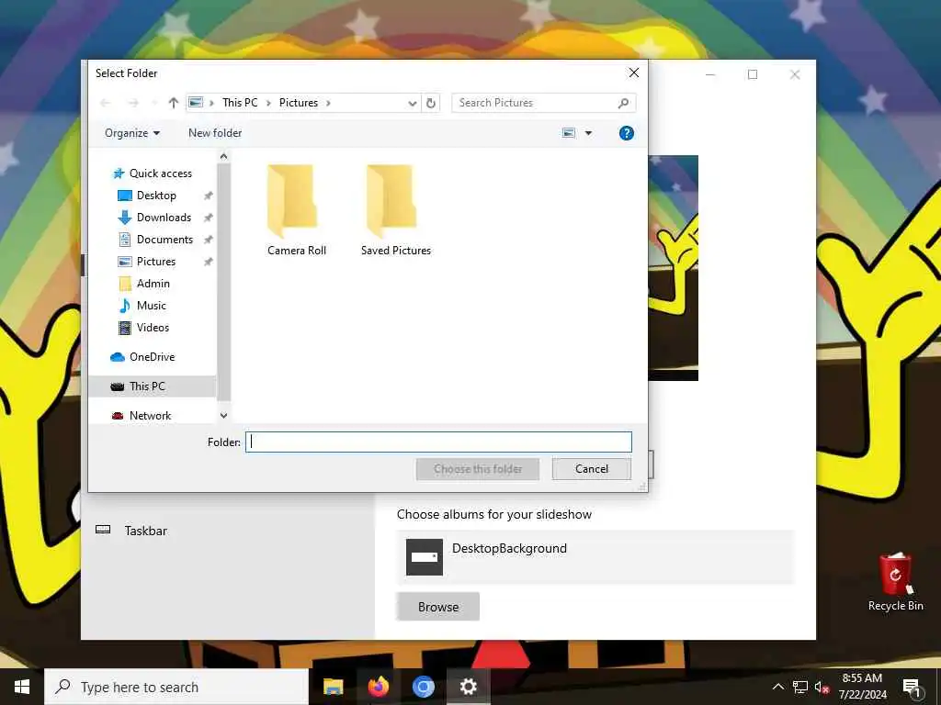Select DesktopBackground album in Settings
The image size is (941, 705).
click(595, 557)
